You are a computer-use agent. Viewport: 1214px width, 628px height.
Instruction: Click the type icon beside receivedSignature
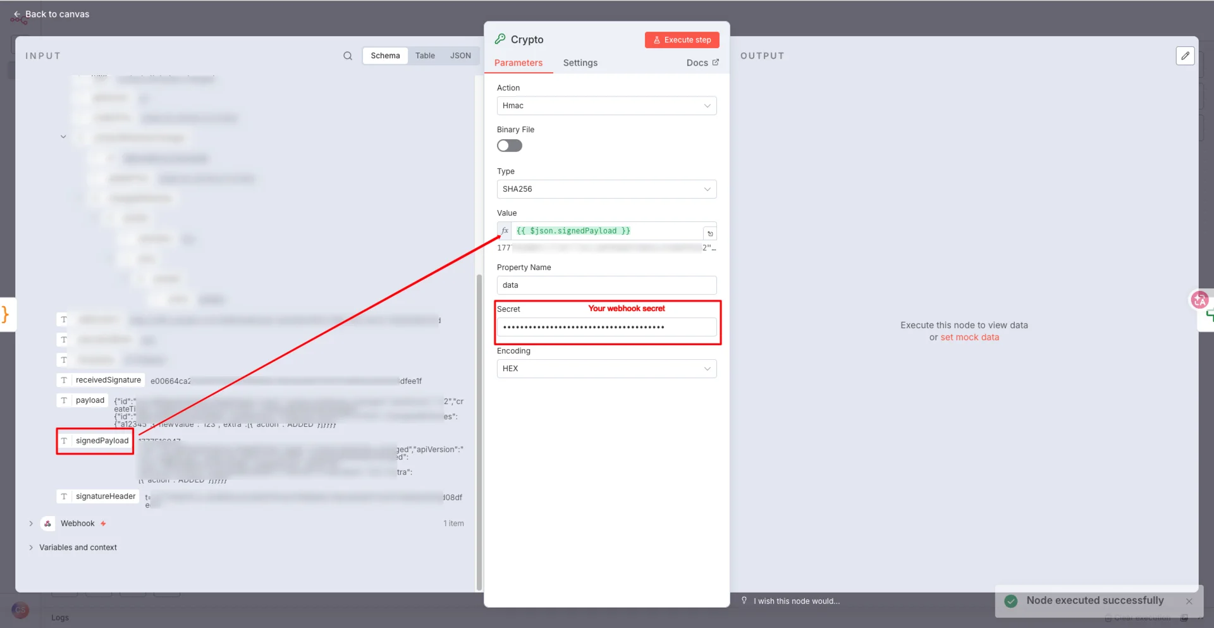click(x=64, y=380)
